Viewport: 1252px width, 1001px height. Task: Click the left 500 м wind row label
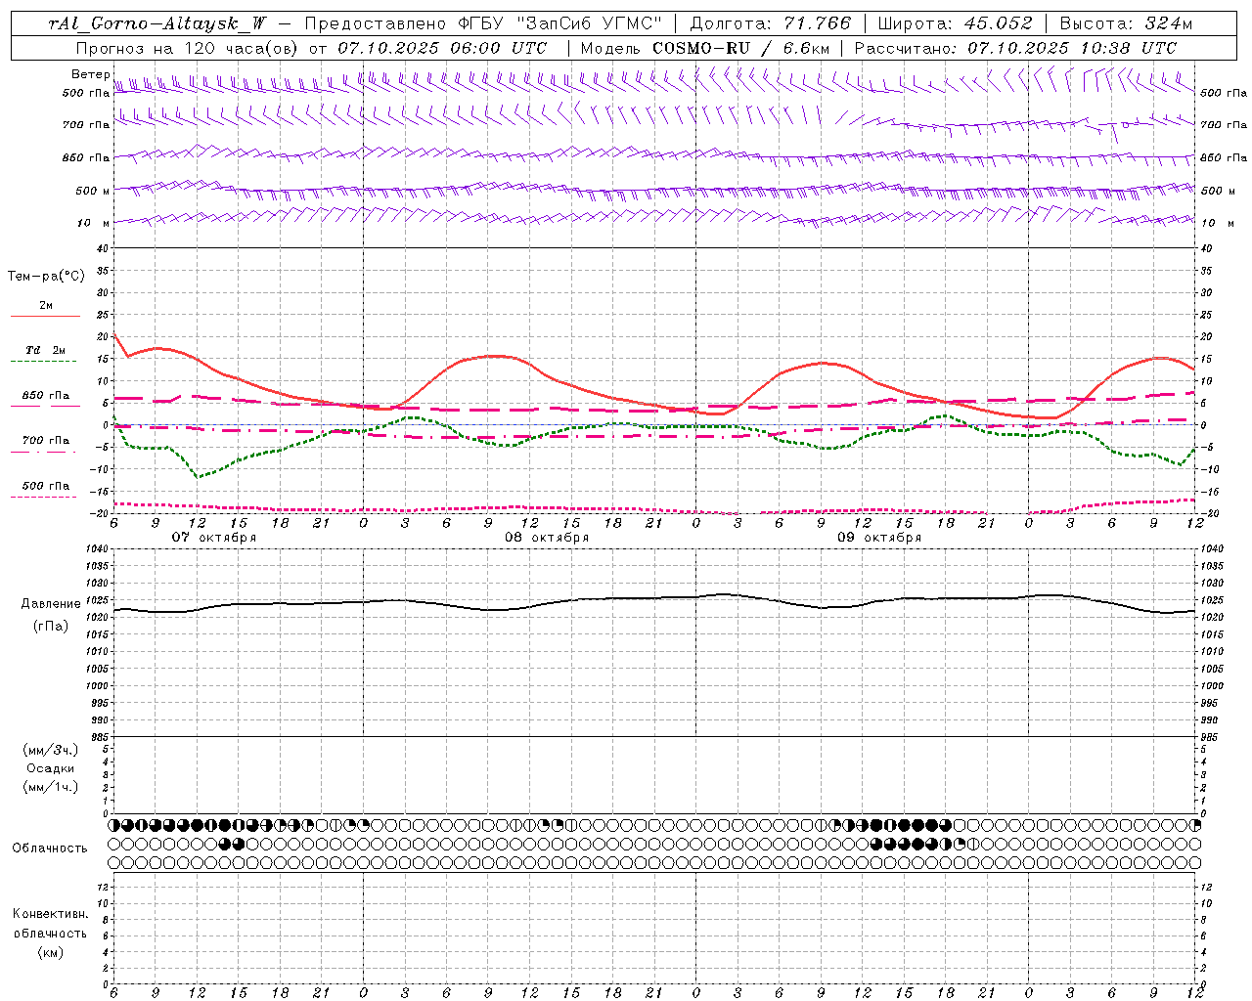pyautogui.click(x=93, y=191)
